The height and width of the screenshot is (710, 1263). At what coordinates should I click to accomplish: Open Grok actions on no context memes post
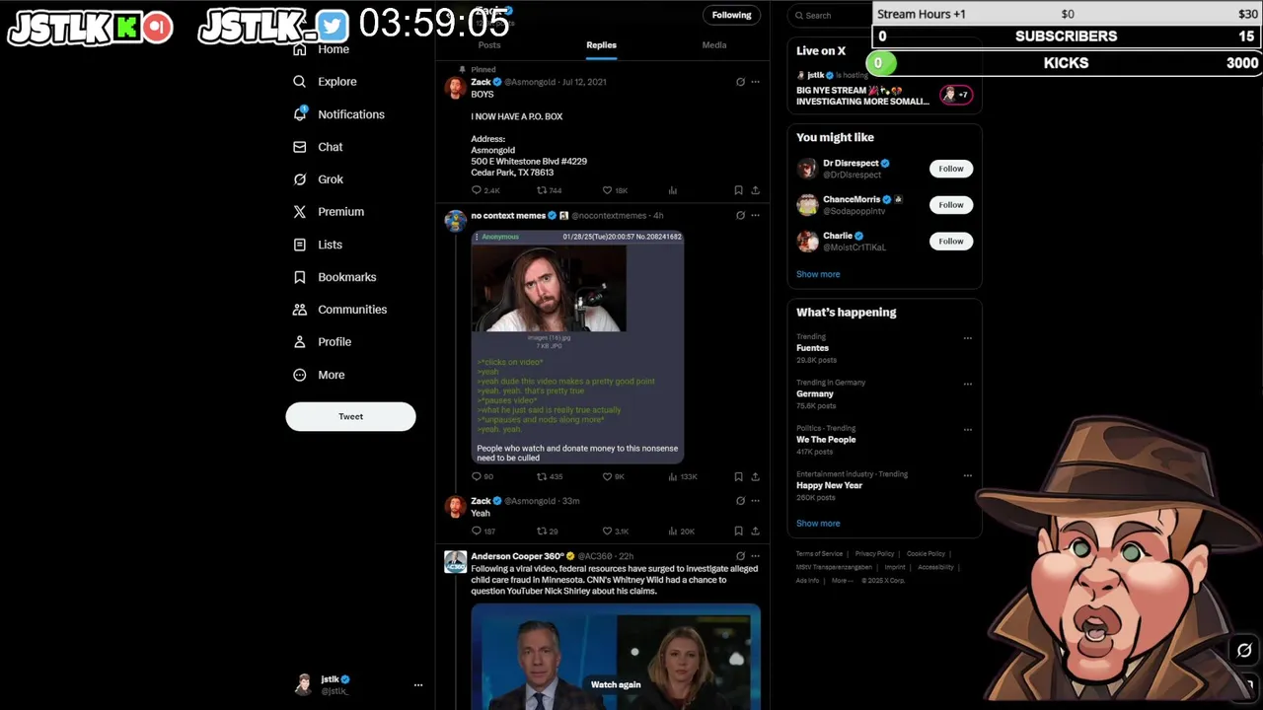point(740,215)
